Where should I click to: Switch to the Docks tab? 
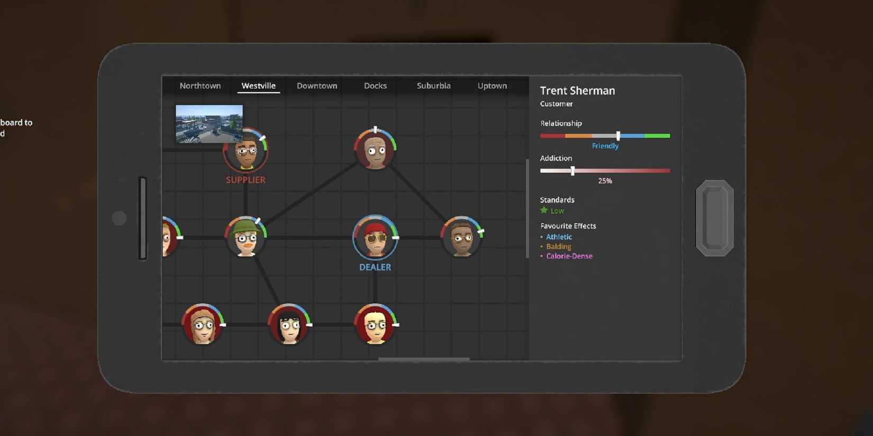click(375, 86)
